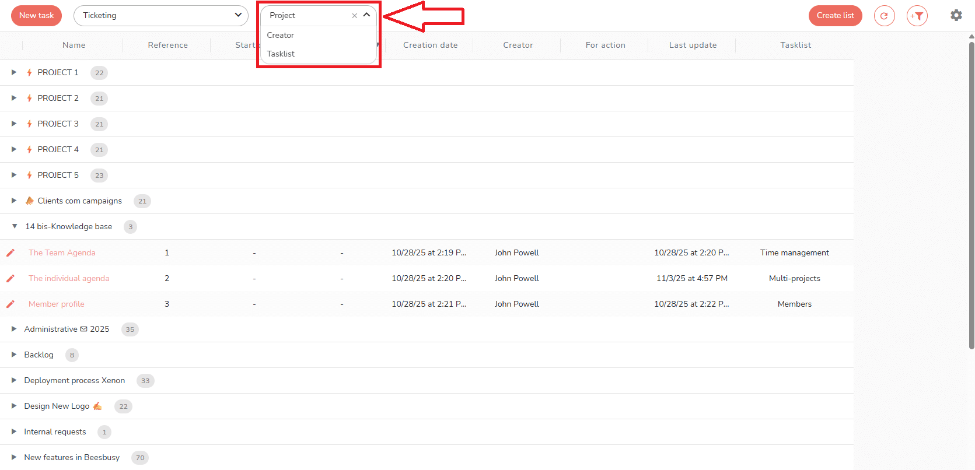Collapse the Project grouping dropdown chevron
Image resolution: width=975 pixels, height=470 pixels.
tap(366, 15)
